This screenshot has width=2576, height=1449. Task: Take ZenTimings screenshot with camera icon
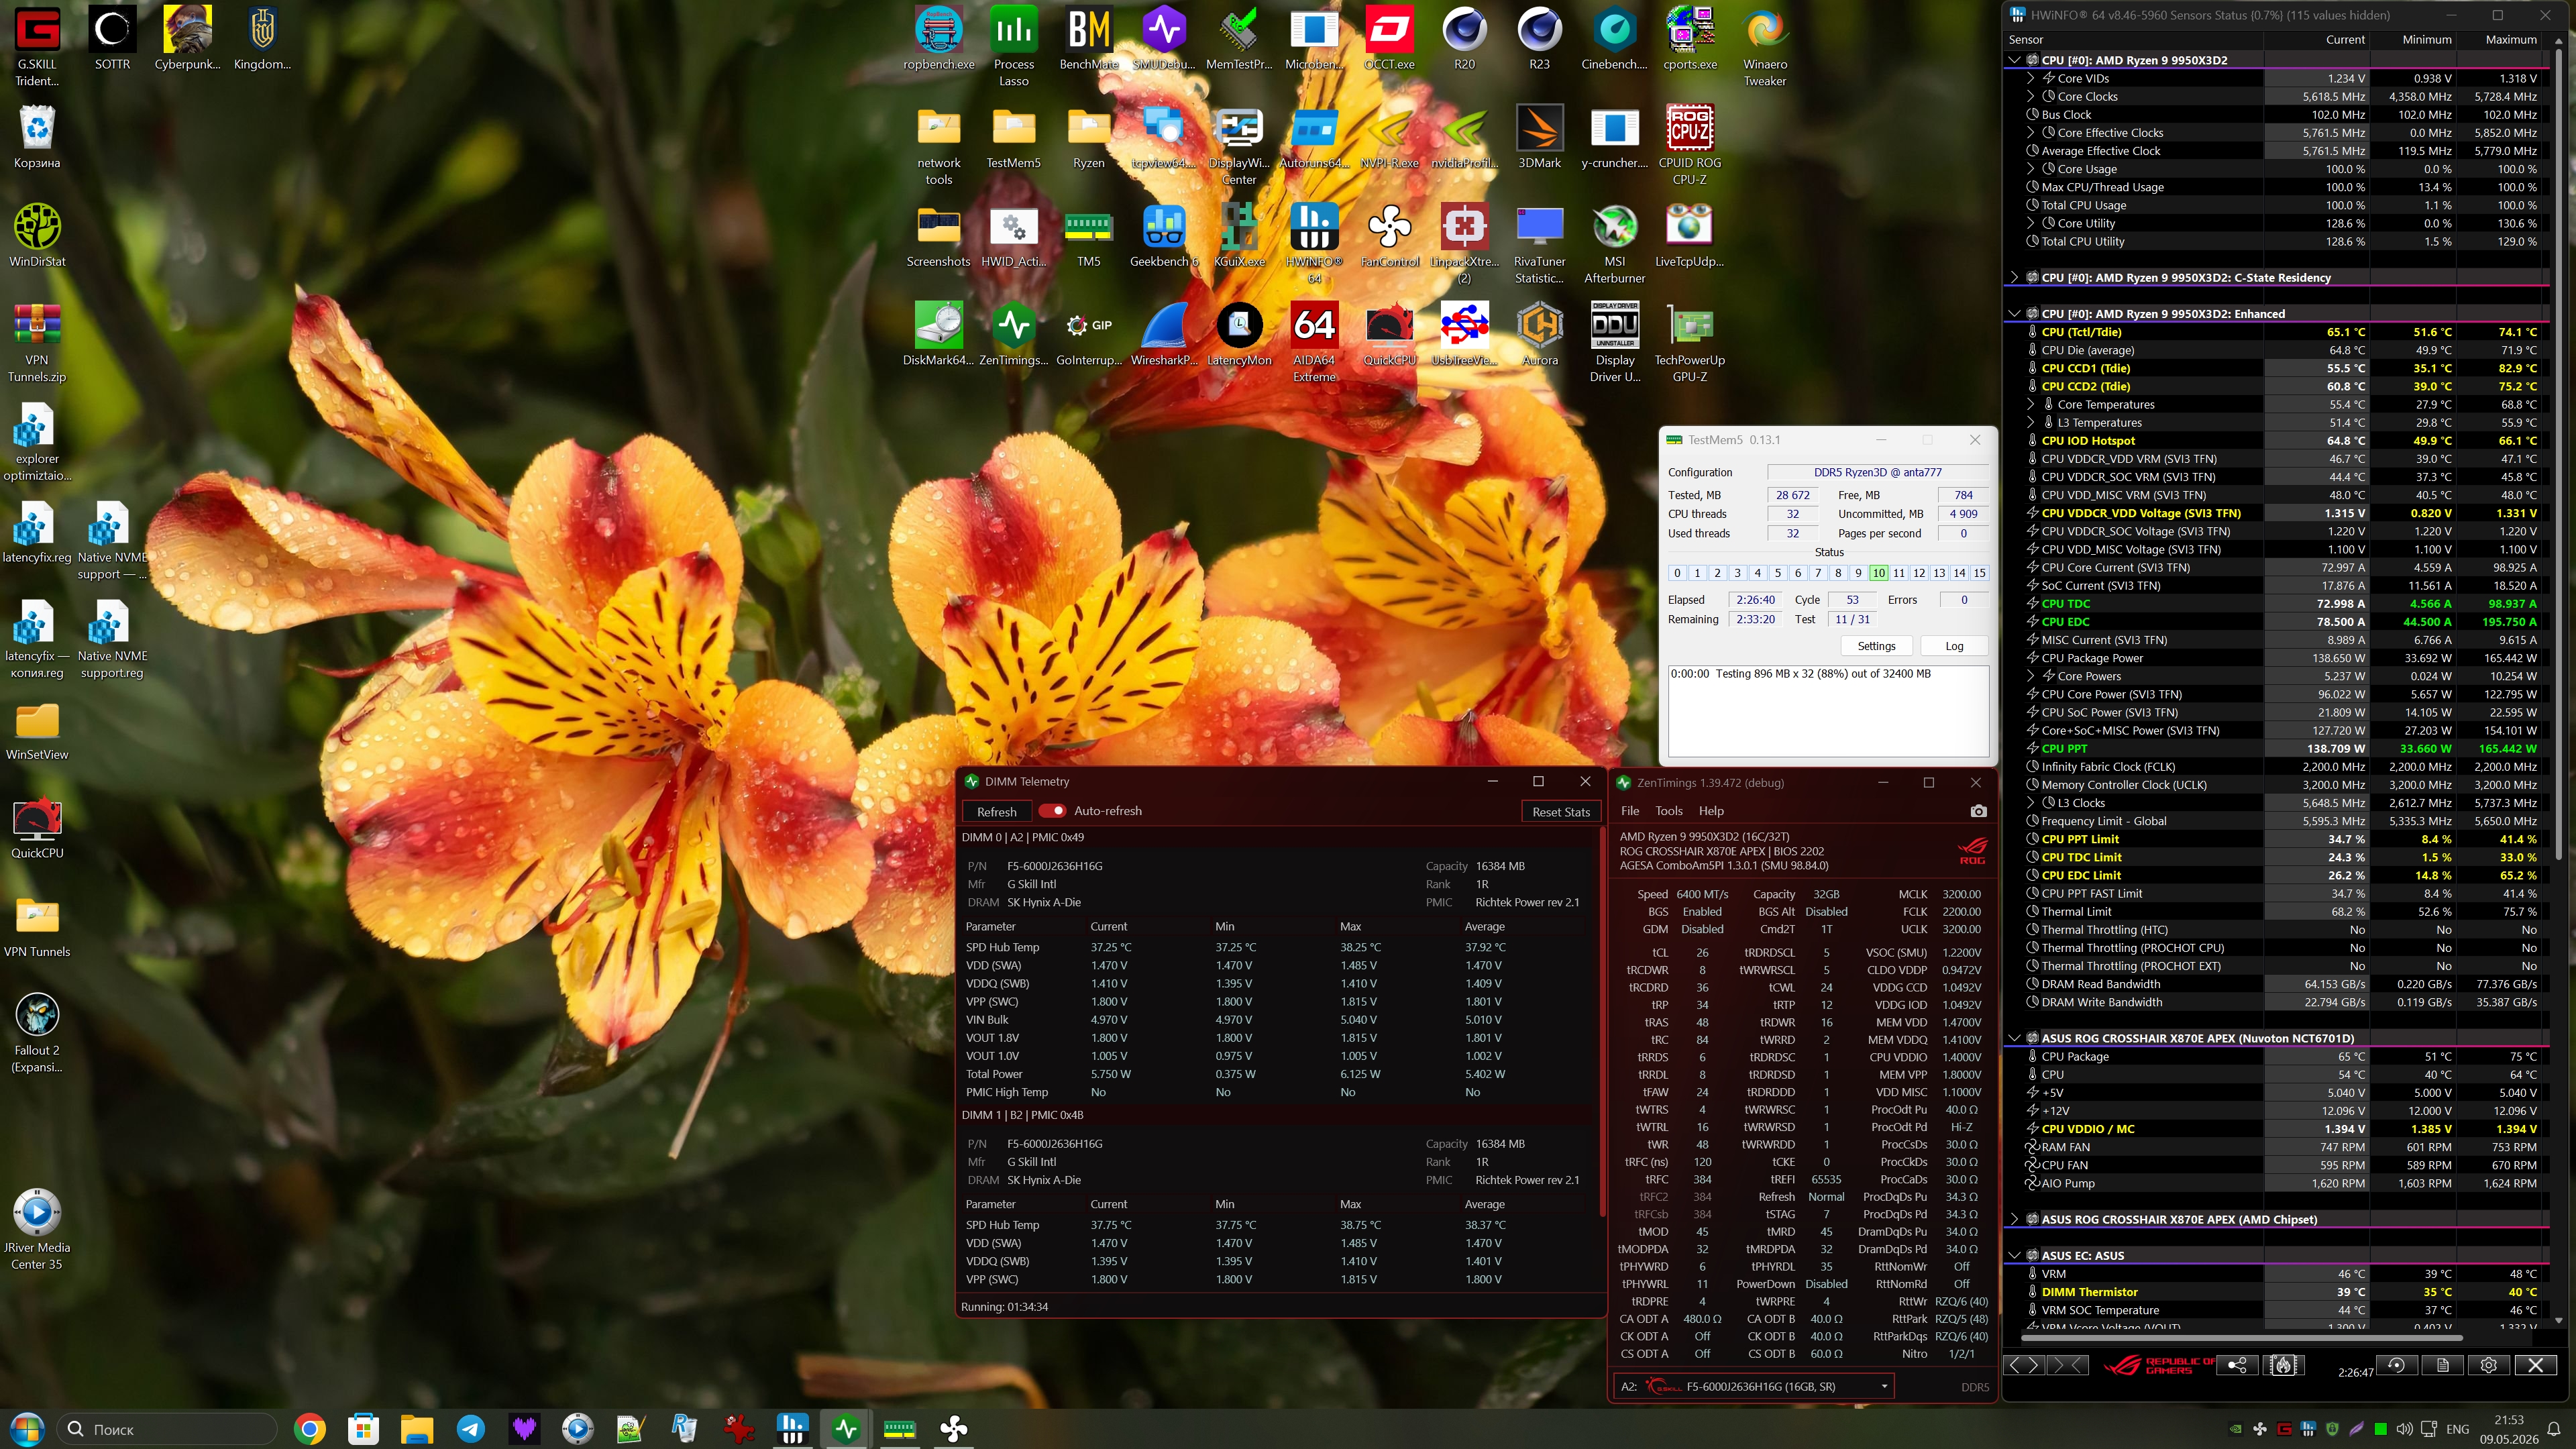coord(1978,811)
